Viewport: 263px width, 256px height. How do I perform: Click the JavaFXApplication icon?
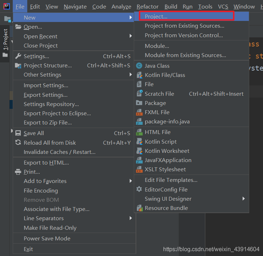139,160
